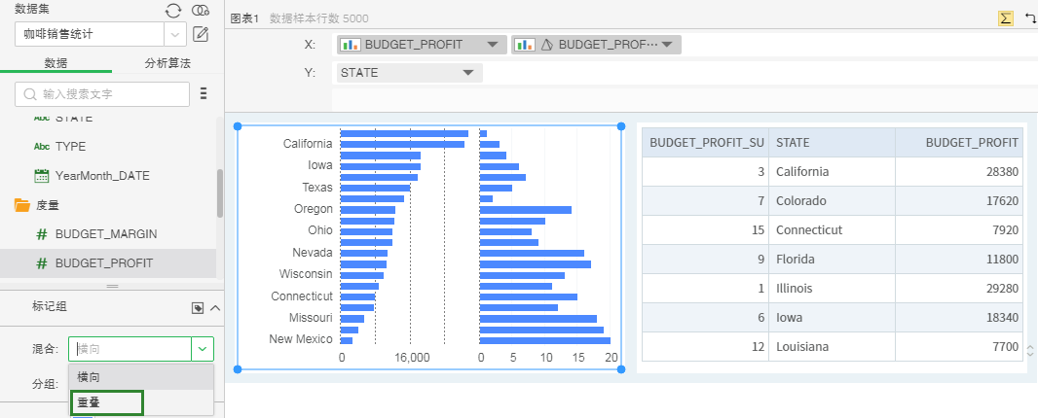Click chart icon on first BUDGET_PROFIT pill
This screenshot has width=1038, height=418.
coord(351,45)
